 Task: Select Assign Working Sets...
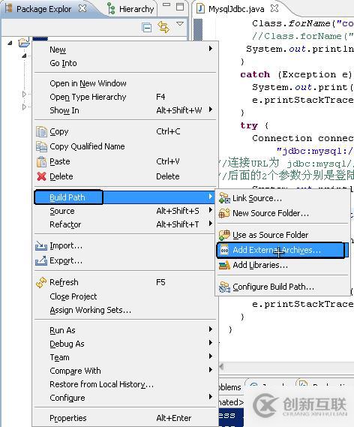(x=125, y=310)
